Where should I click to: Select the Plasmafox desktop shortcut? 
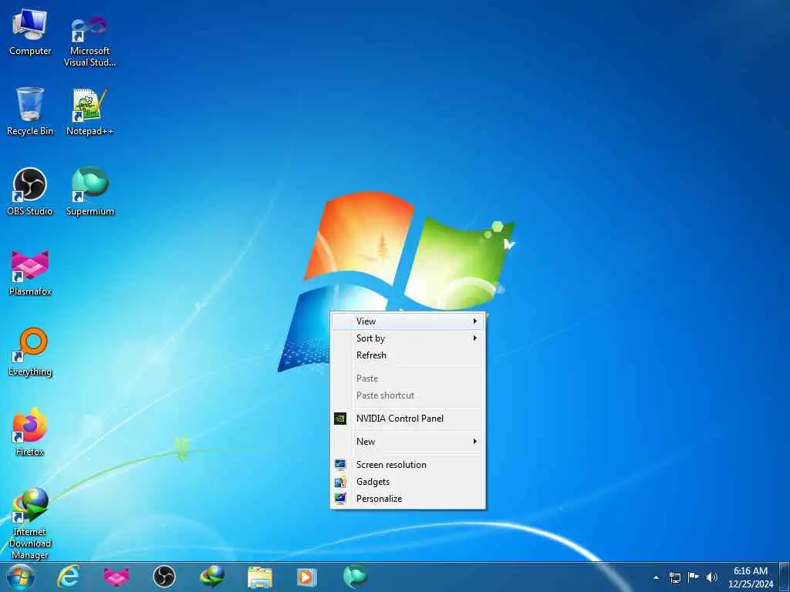[30, 272]
